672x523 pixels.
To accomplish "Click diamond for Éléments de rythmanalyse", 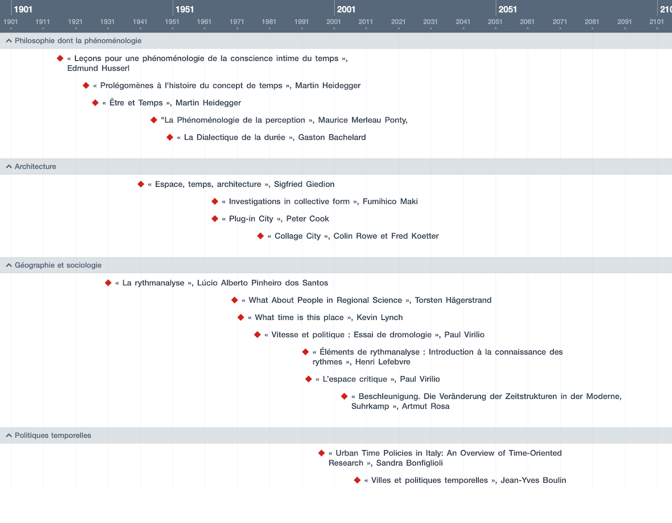I will pyautogui.click(x=305, y=352).
